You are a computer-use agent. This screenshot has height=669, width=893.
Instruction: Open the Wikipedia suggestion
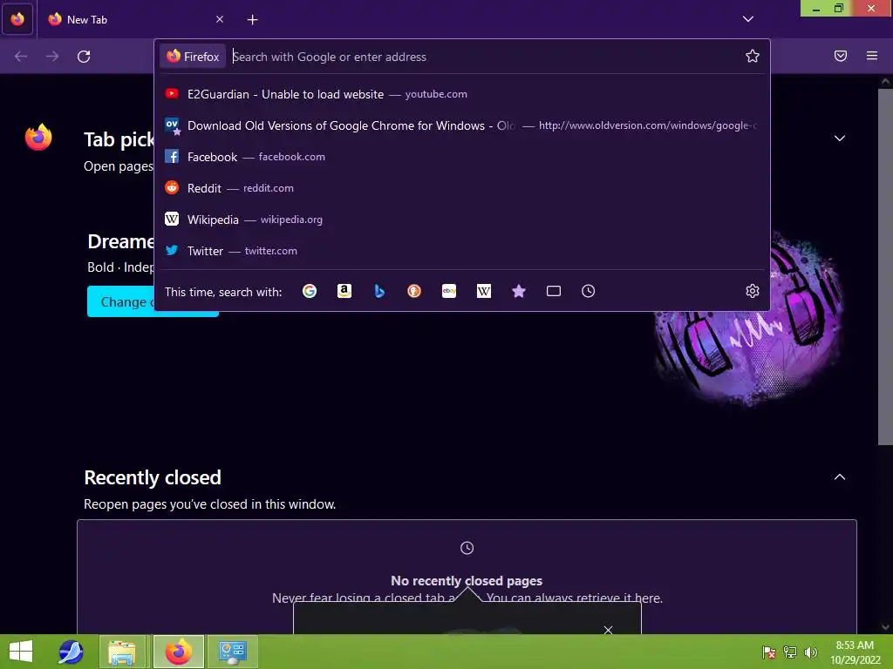tap(462, 219)
